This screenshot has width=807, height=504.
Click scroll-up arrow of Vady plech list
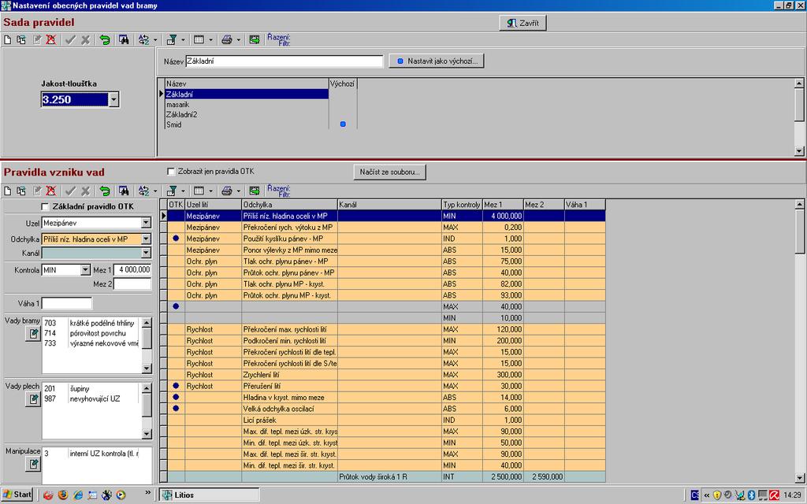click(147, 387)
